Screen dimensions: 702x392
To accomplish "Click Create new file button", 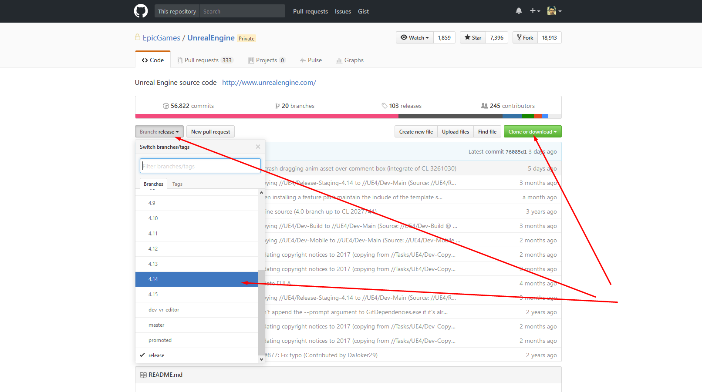I will coord(416,131).
